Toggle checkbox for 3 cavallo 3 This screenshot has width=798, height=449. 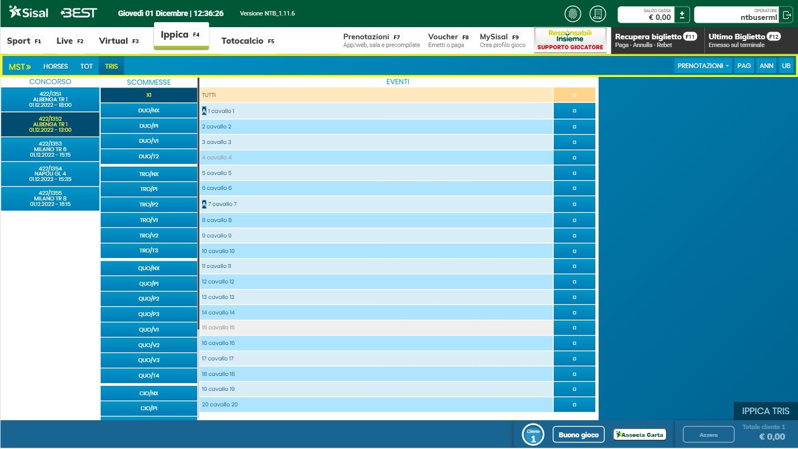[x=574, y=142]
